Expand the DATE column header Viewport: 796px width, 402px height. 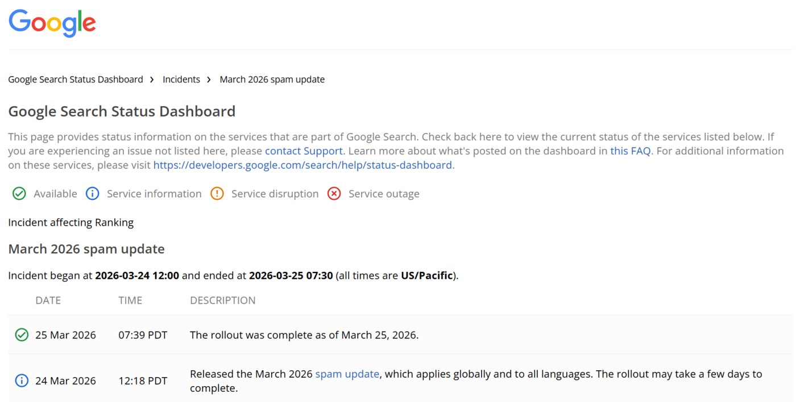pyautogui.click(x=48, y=300)
